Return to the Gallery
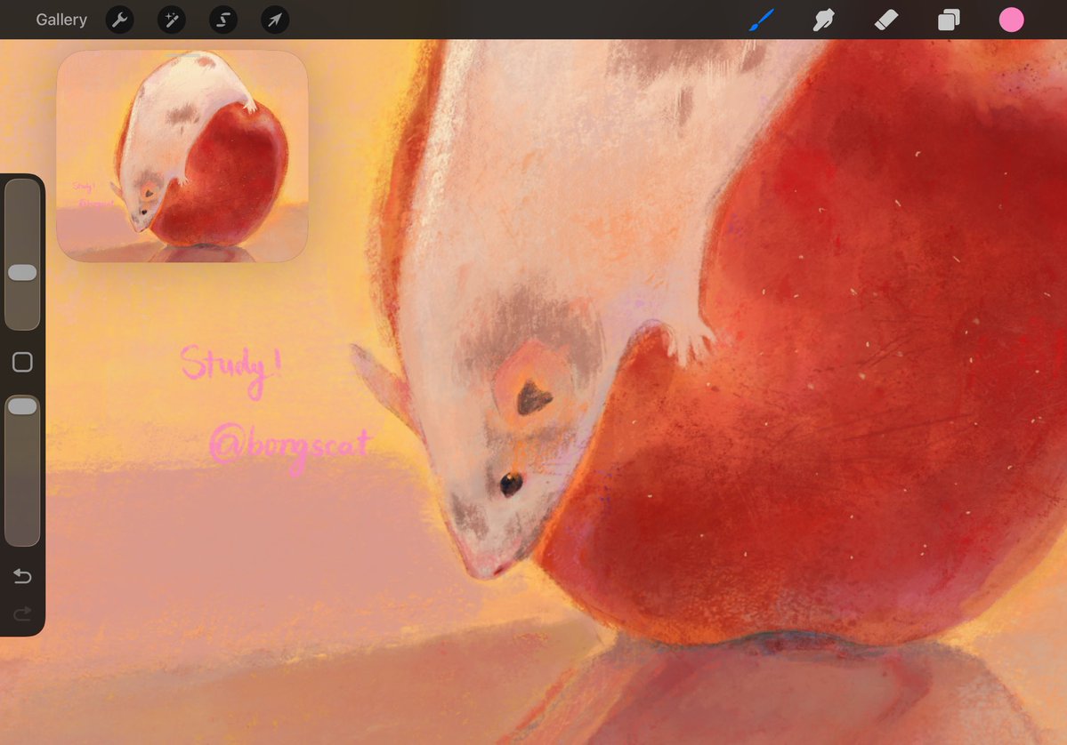 point(61,20)
